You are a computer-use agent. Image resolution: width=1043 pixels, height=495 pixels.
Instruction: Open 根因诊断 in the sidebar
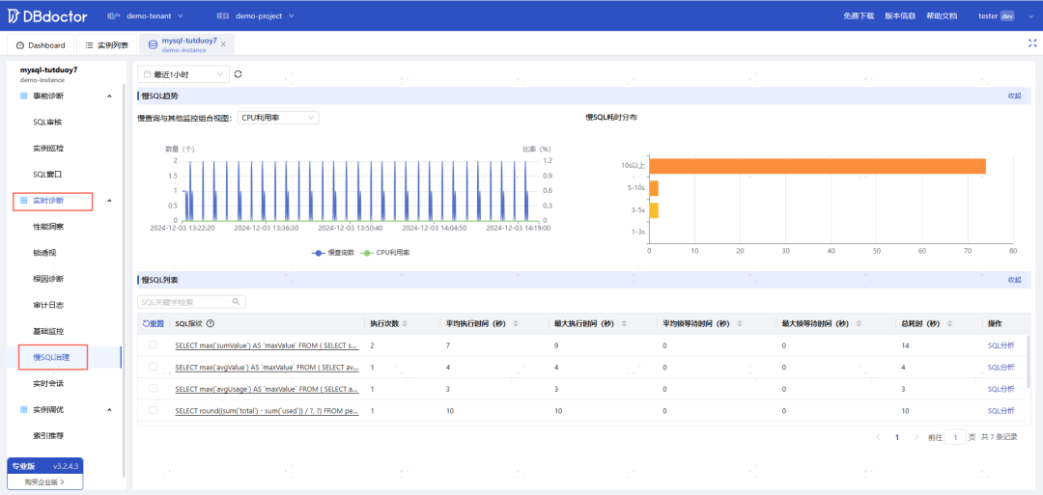click(48, 279)
